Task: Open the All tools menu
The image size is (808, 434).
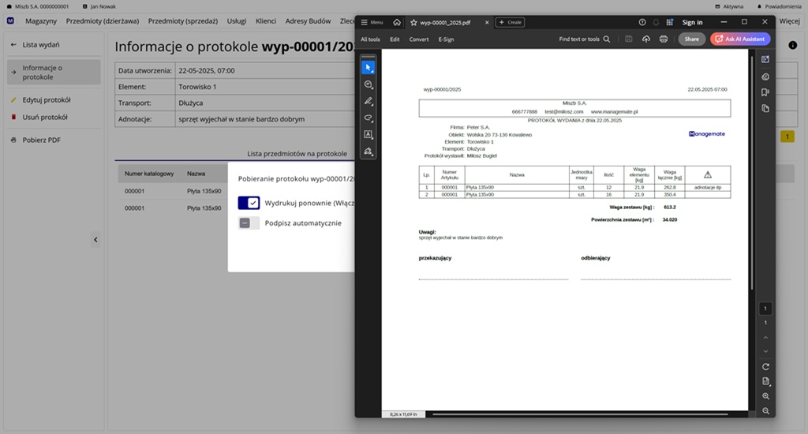Action: click(x=370, y=39)
